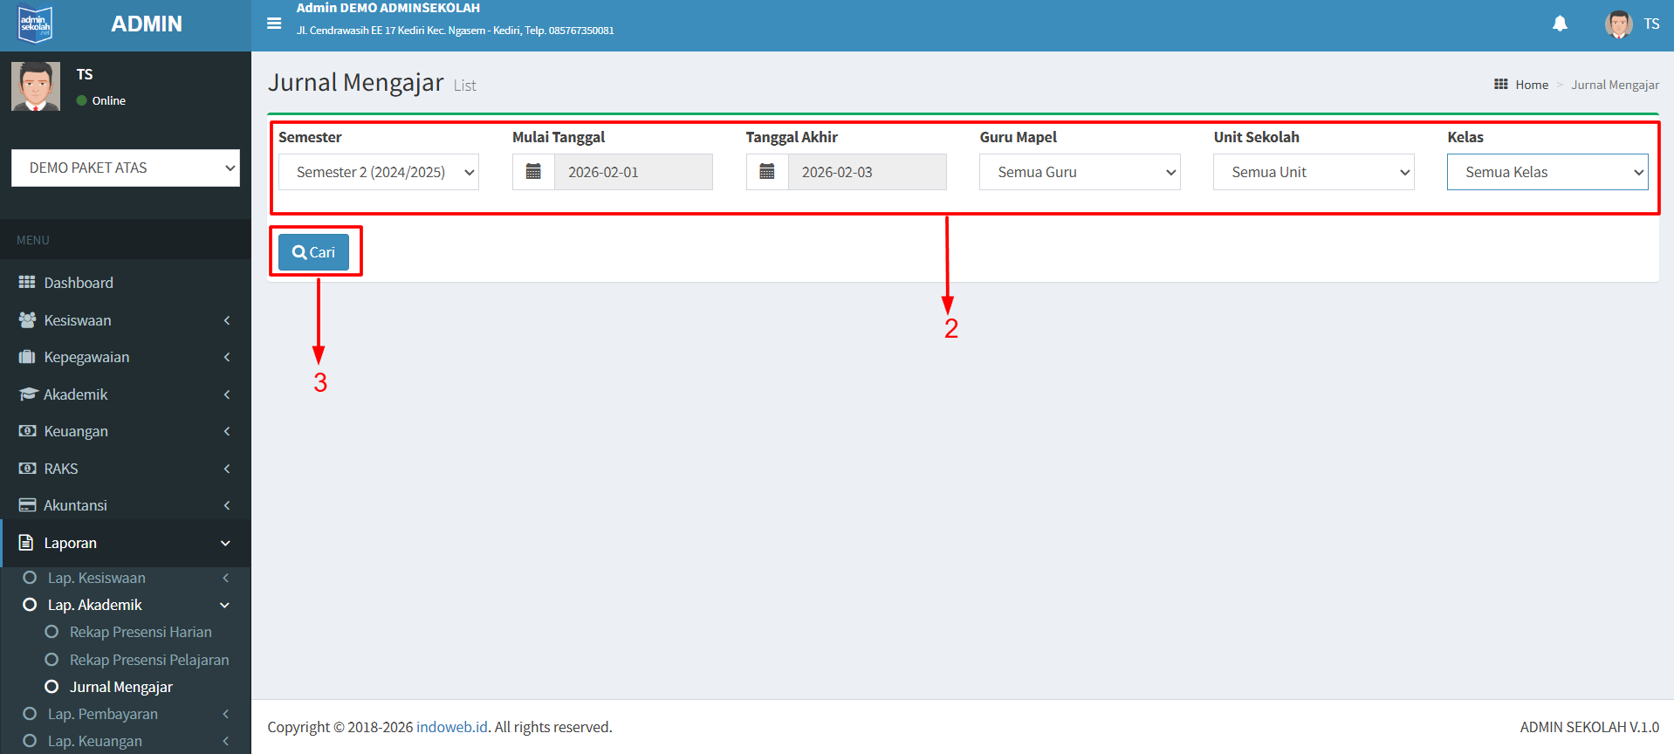
Task: Open the Dashboard menu item
Action: click(79, 283)
